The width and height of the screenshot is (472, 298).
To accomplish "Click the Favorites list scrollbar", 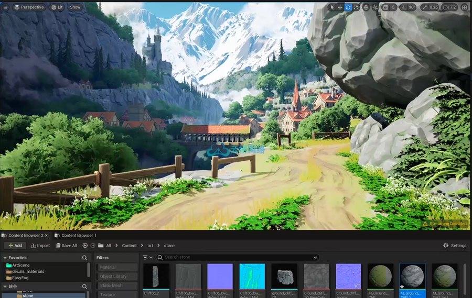I will tap(89, 270).
